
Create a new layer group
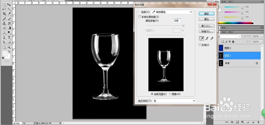tap(248, 122)
